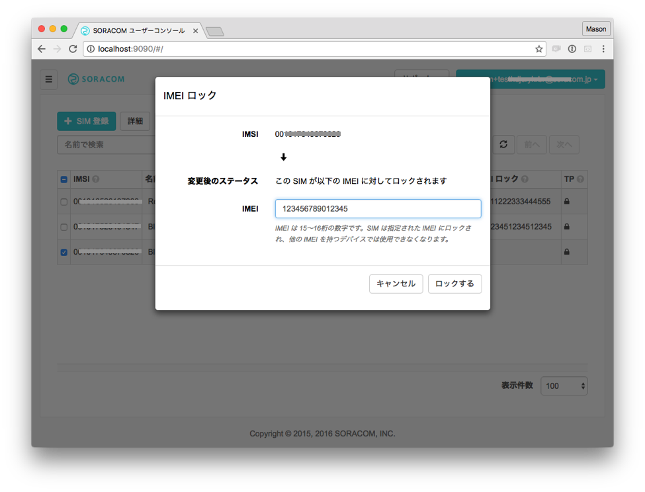Viewport: 645px width, 492px height.
Task: Open the 表示件数 page size dropdown
Action: pos(564,386)
